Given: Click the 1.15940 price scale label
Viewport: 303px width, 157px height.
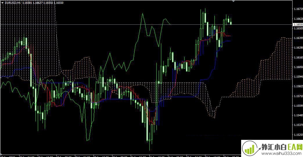Looking at the screenshot, I should 298,76.
